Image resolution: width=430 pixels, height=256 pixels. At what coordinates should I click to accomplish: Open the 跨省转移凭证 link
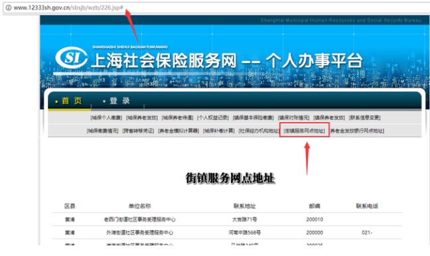tap(138, 131)
